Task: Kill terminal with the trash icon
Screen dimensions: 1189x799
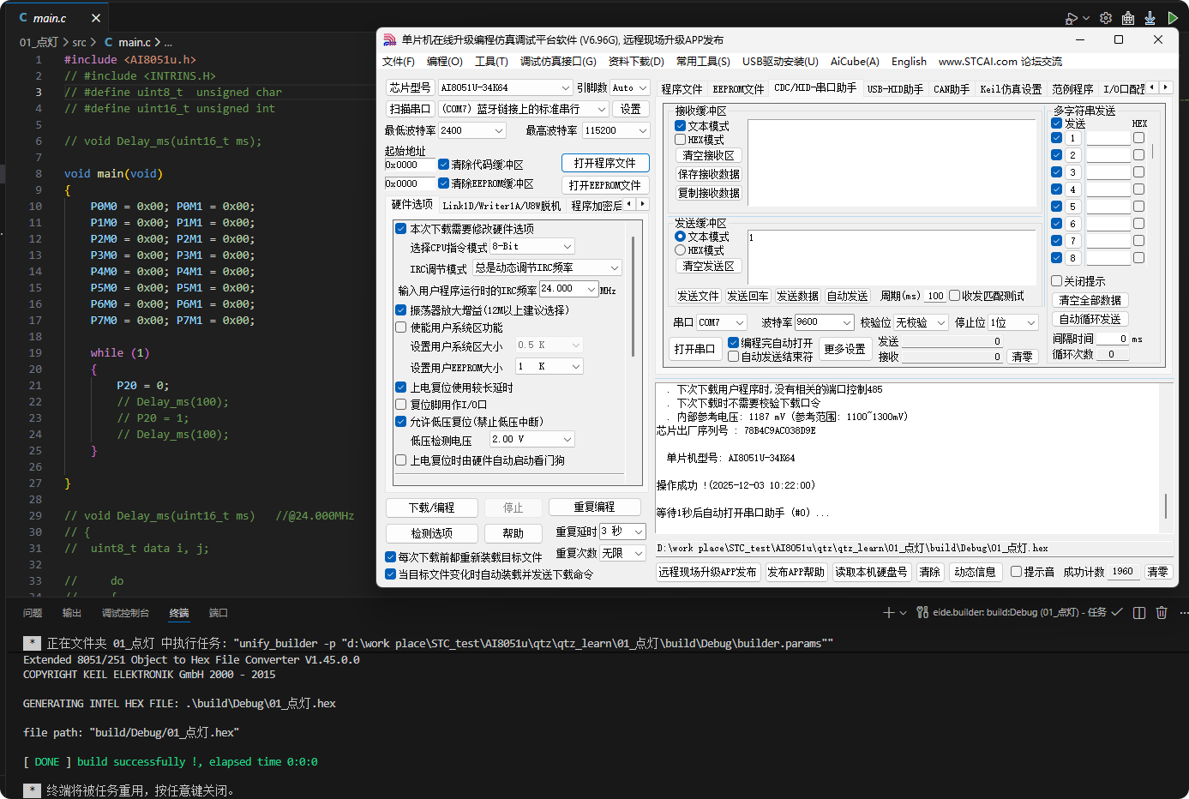Action: [1162, 612]
